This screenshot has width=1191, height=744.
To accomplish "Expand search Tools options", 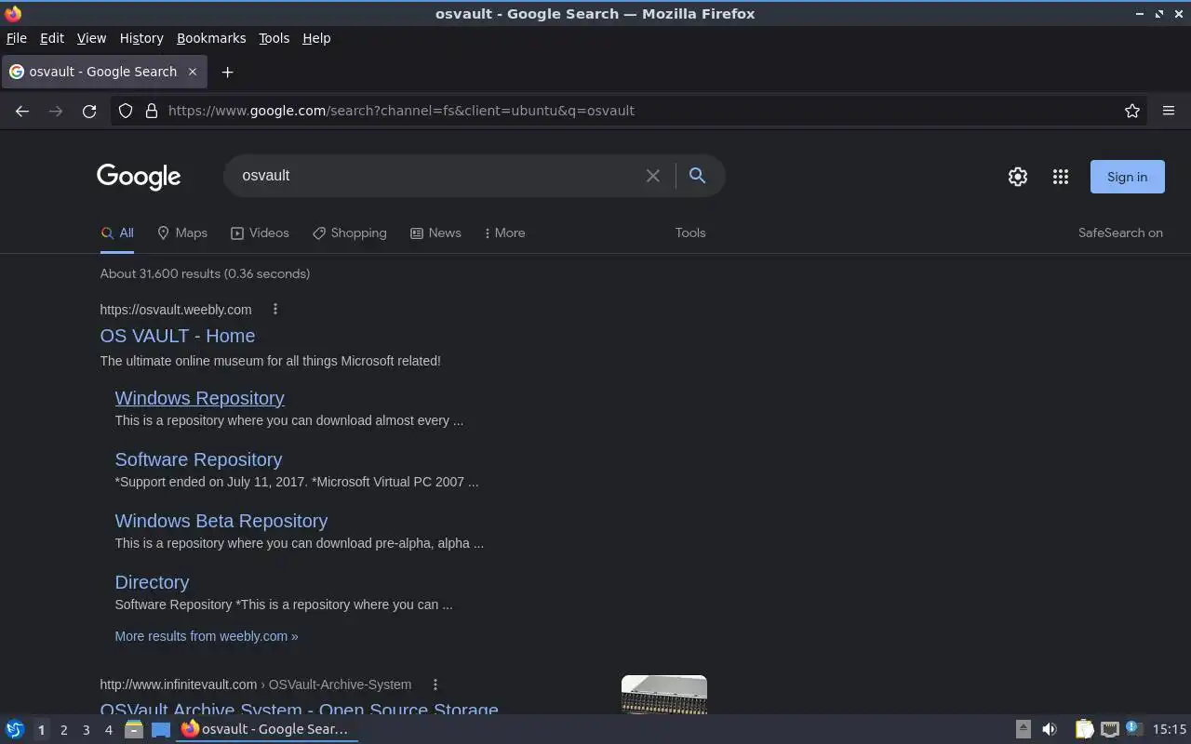I will point(690,233).
